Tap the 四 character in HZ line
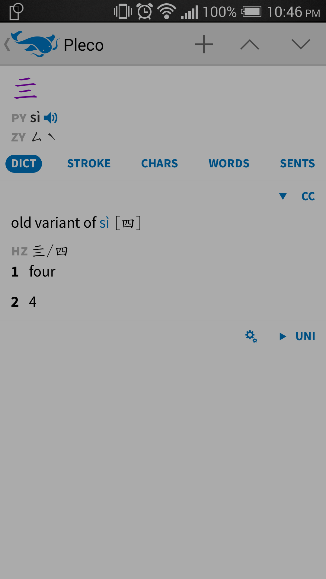This screenshot has width=326, height=579. [62, 251]
